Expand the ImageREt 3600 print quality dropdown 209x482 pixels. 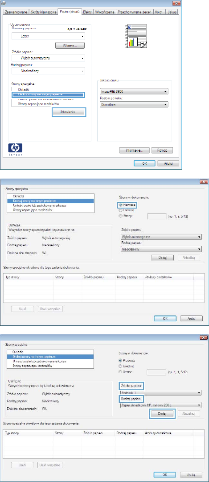pos(134,92)
